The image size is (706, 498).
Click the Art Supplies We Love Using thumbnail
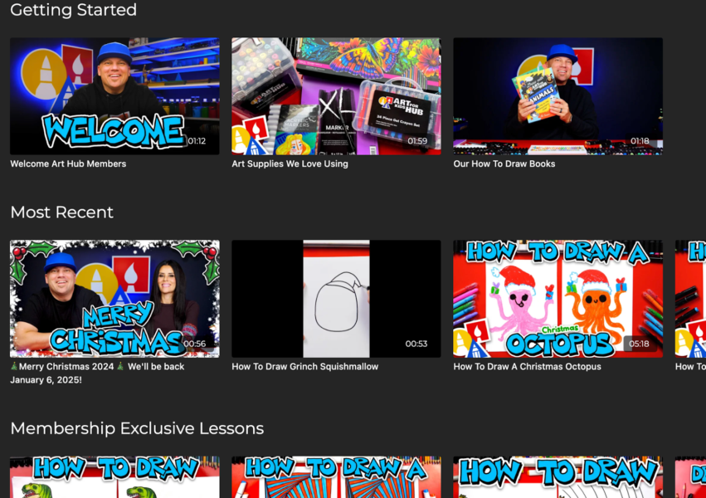pyautogui.click(x=336, y=95)
